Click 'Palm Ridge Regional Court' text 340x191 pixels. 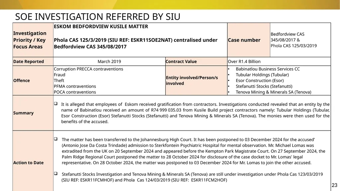(88, 157)
